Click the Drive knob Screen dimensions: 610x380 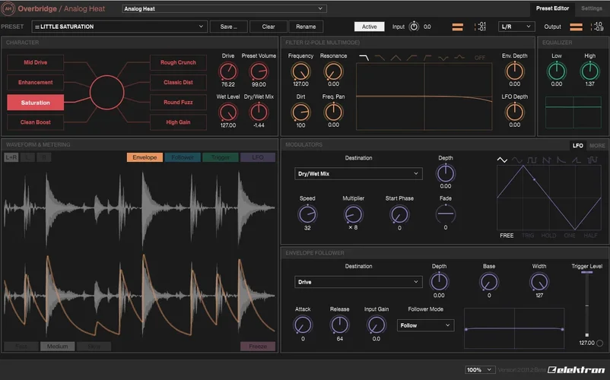click(228, 71)
